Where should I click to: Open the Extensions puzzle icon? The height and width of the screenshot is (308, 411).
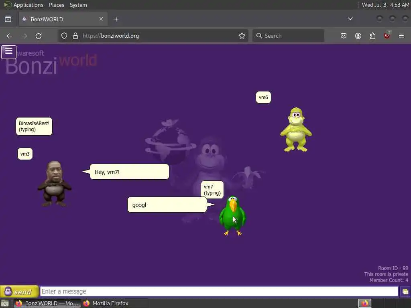click(372, 36)
